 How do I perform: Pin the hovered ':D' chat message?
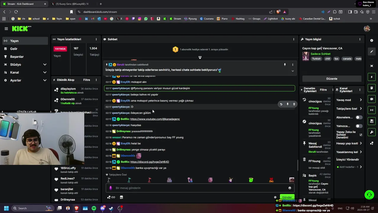tap(288, 104)
